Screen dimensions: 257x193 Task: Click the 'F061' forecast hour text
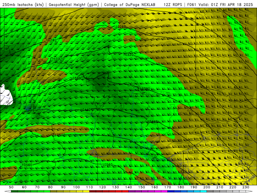coord(192,5)
